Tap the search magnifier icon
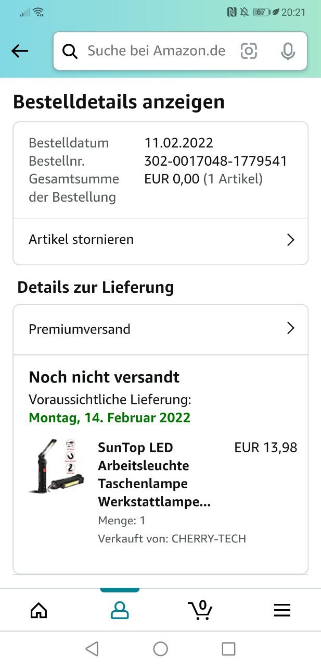This screenshot has height=667, width=321. point(70,51)
